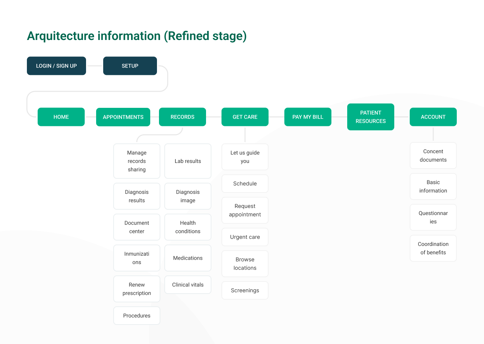The height and width of the screenshot is (344, 484).
Task: Click the diagram title heading text
Action: click(137, 36)
